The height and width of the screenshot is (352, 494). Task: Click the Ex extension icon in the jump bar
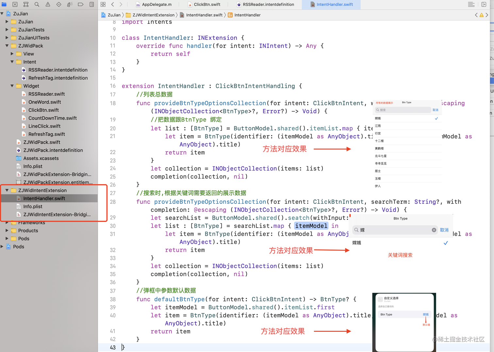230,15
